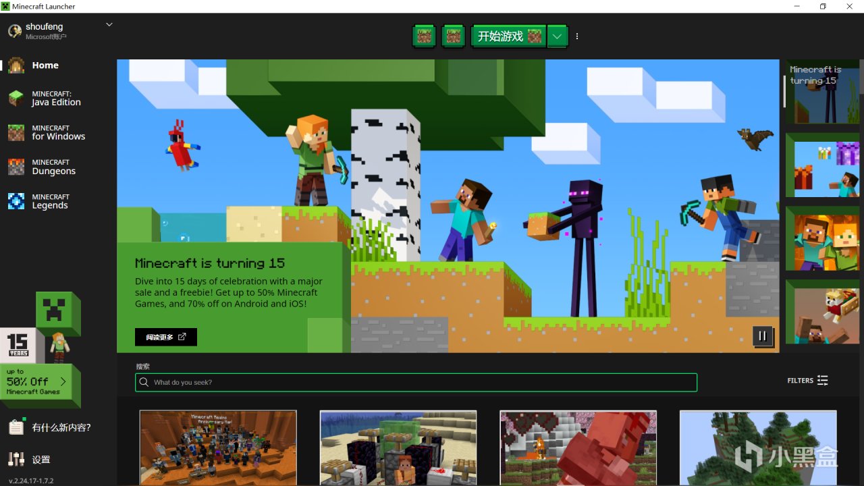The width and height of the screenshot is (864, 486).
Task: Select the Steve and Alex fire carousel thumbnail
Action: (822, 239)
